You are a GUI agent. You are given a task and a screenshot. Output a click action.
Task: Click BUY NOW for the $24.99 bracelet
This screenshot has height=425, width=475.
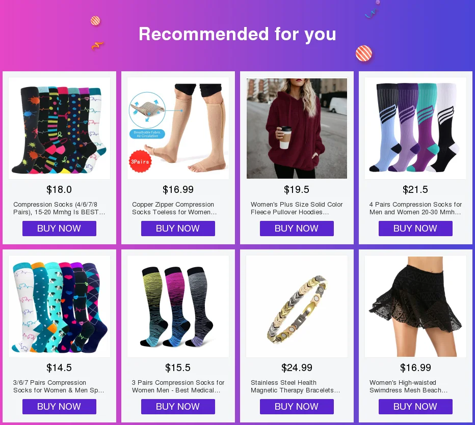297,407
